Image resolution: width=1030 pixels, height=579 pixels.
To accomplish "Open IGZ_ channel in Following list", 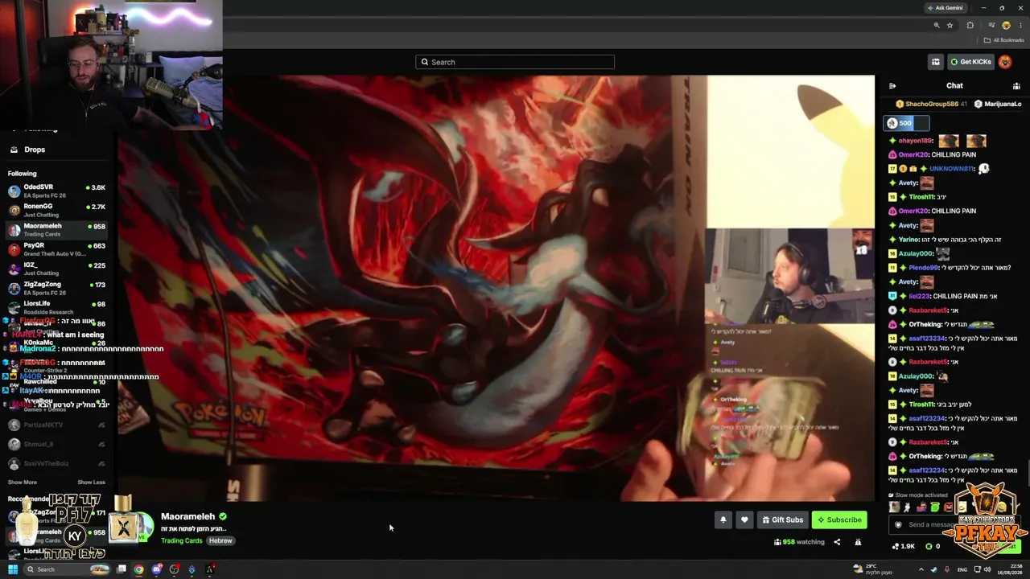I will (x=56, y=269).
